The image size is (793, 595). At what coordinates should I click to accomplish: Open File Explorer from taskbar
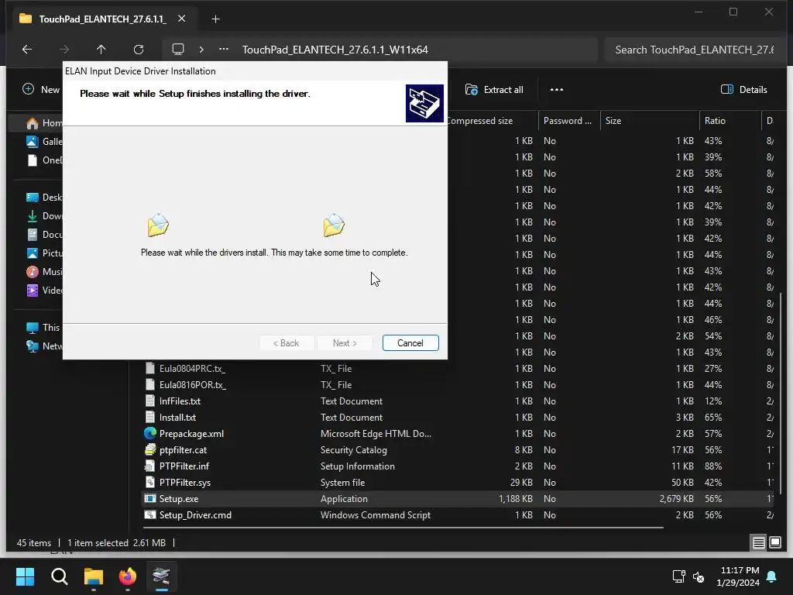pos(94,576)
